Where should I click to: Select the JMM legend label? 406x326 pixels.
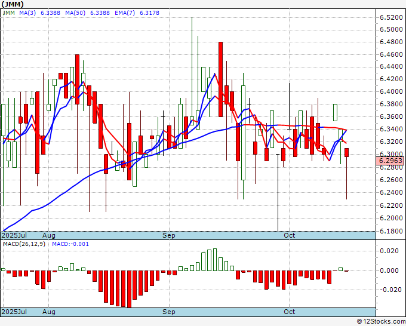(x=9, y=13)
